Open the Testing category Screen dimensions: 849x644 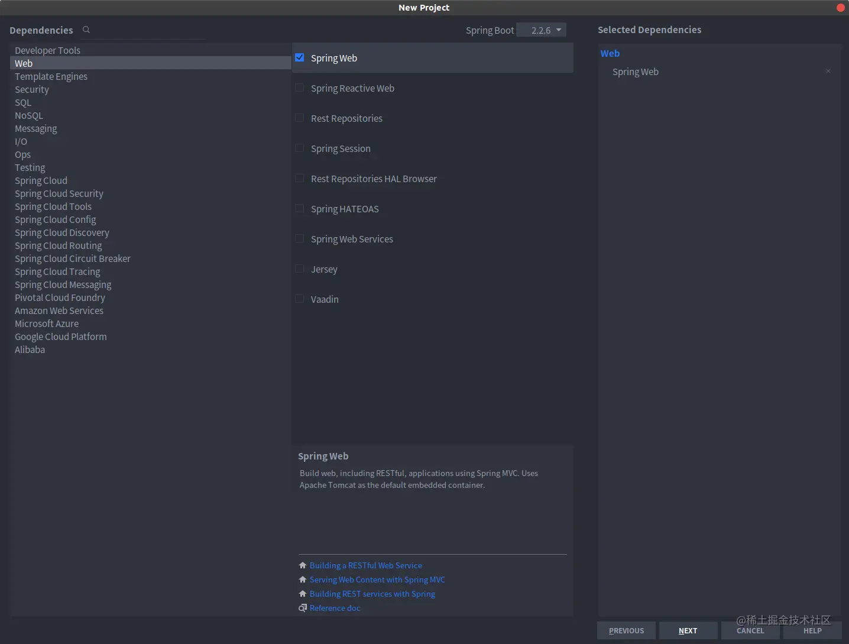pos(150,167)
